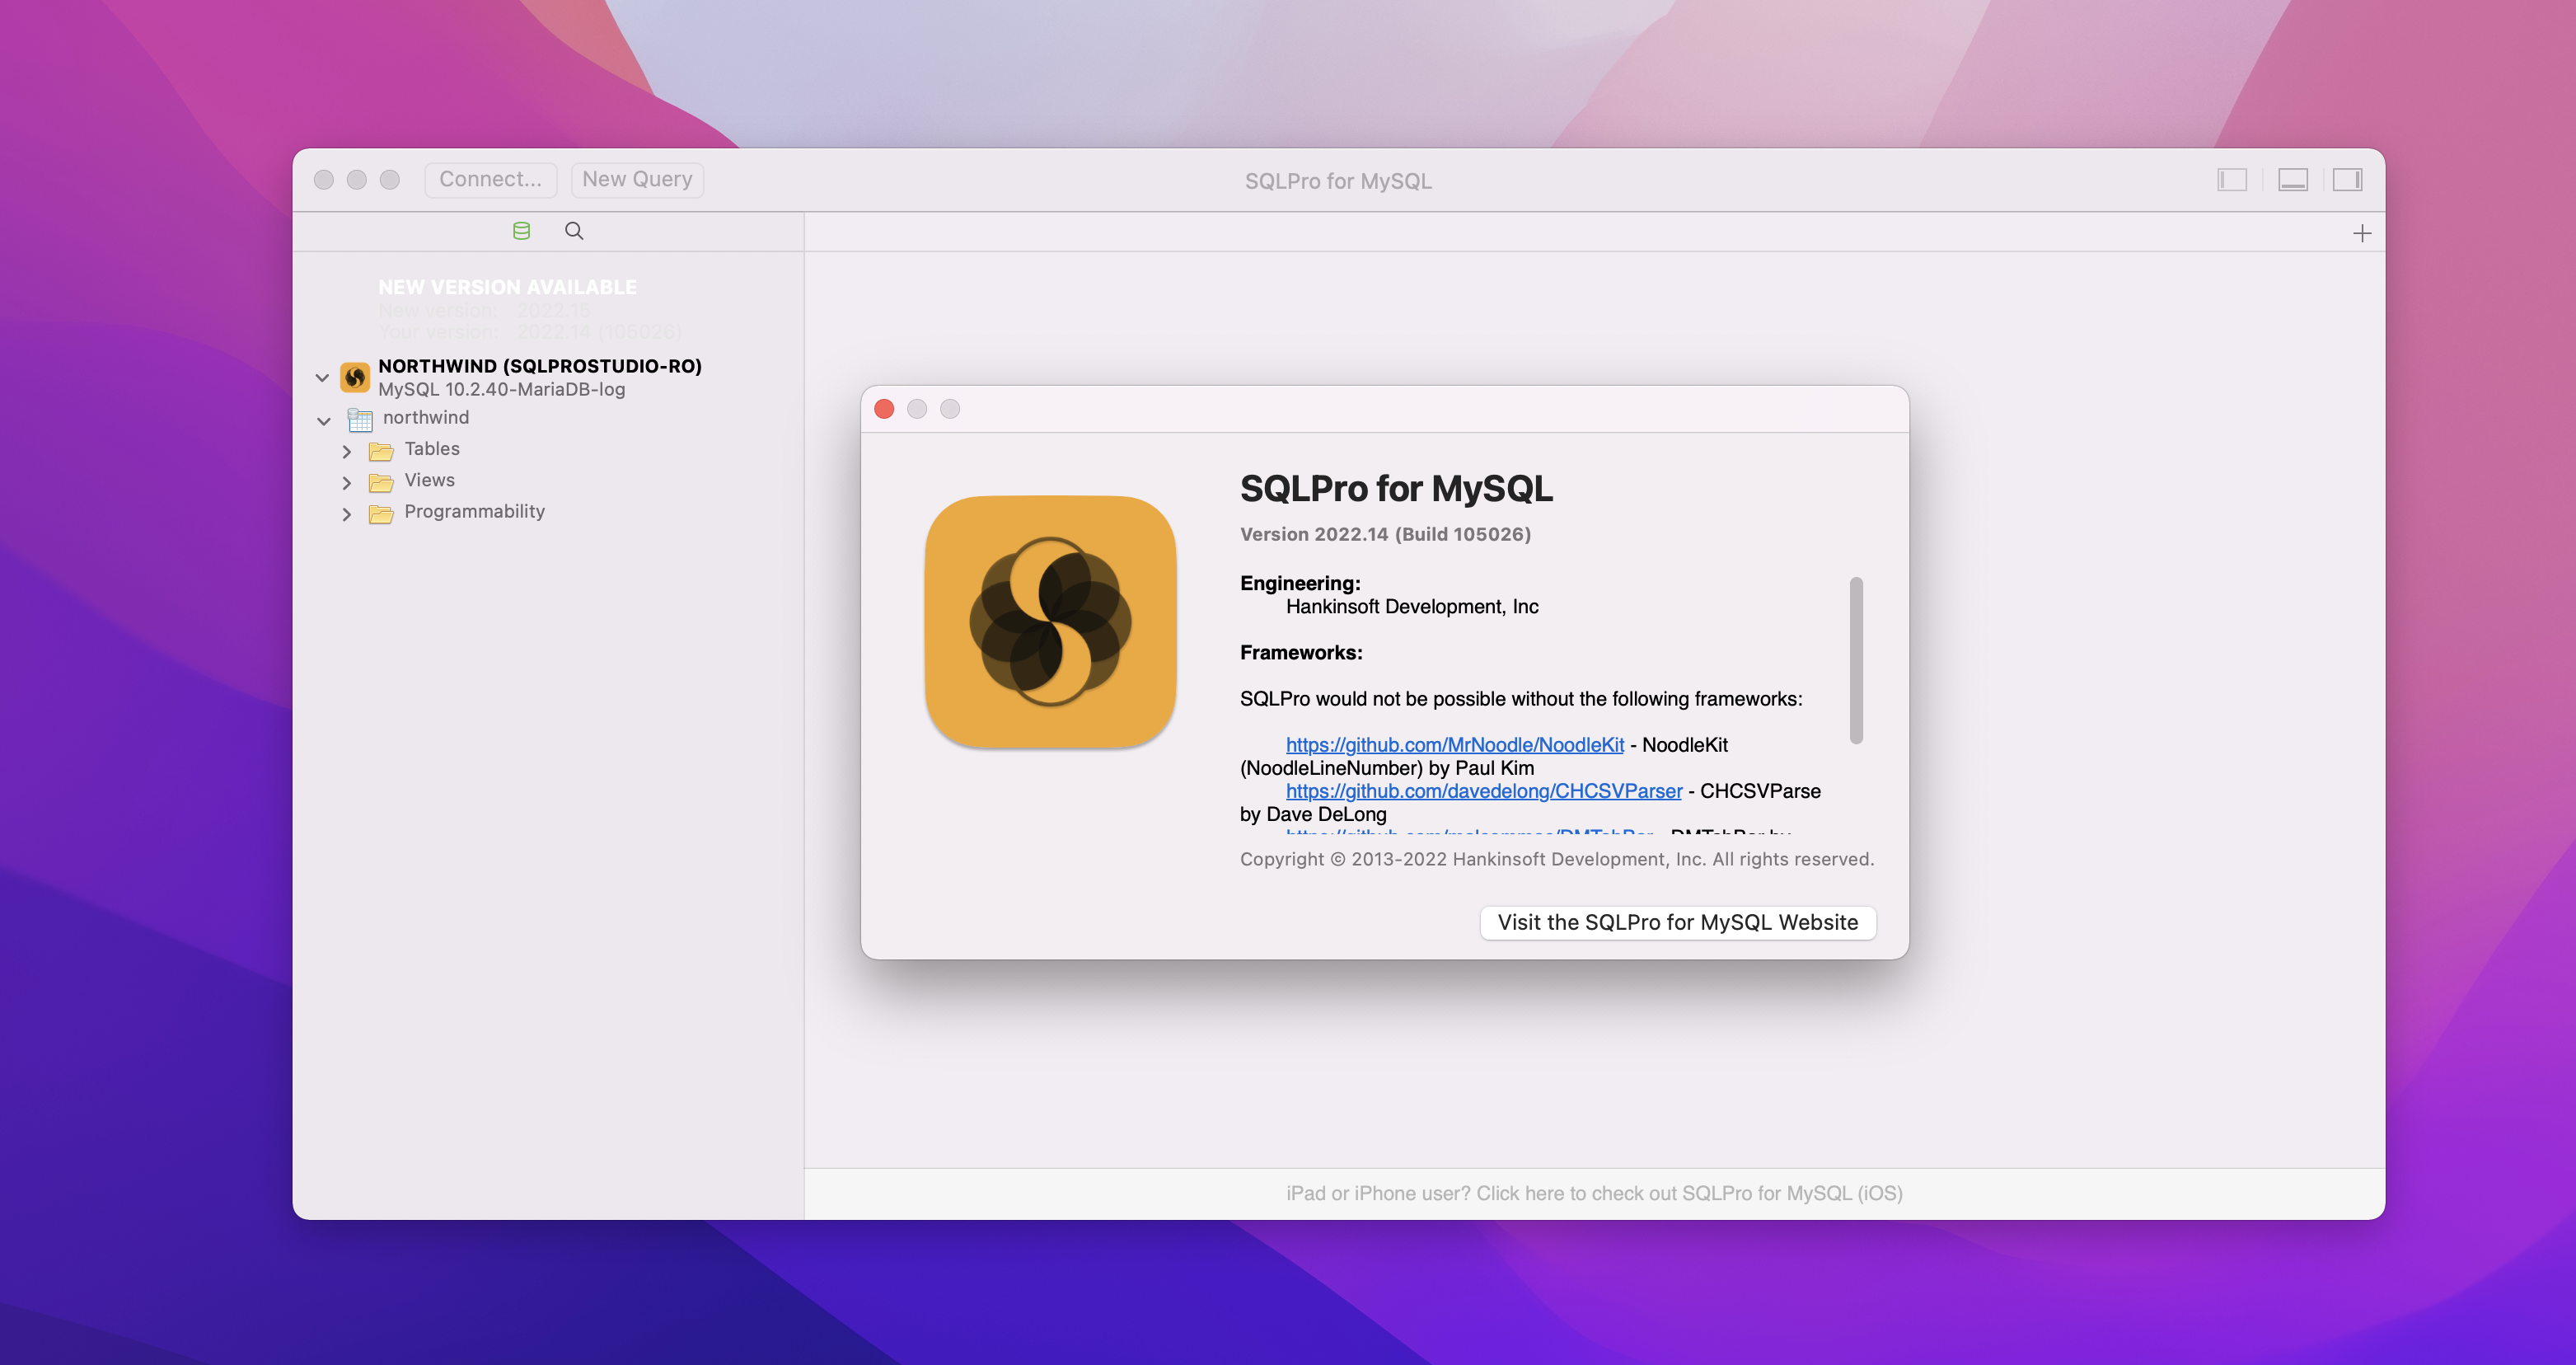Select the Programmability tree item
This screenshot has width=2576, height=1365.
coord(474,511)
